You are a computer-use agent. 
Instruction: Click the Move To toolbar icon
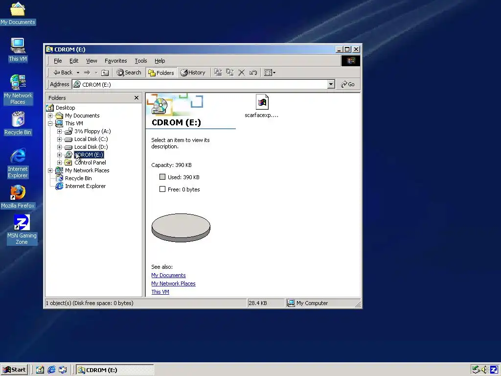(x=218, y=72)
